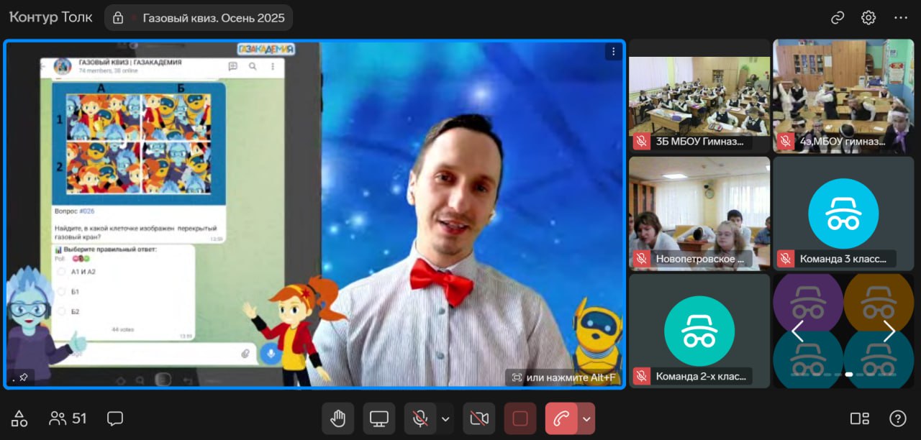Open the shapes icon menu in the bottom-left
The height and width of the screenshot is (440, 921).
pyautogui.click(x=19, y=418)
